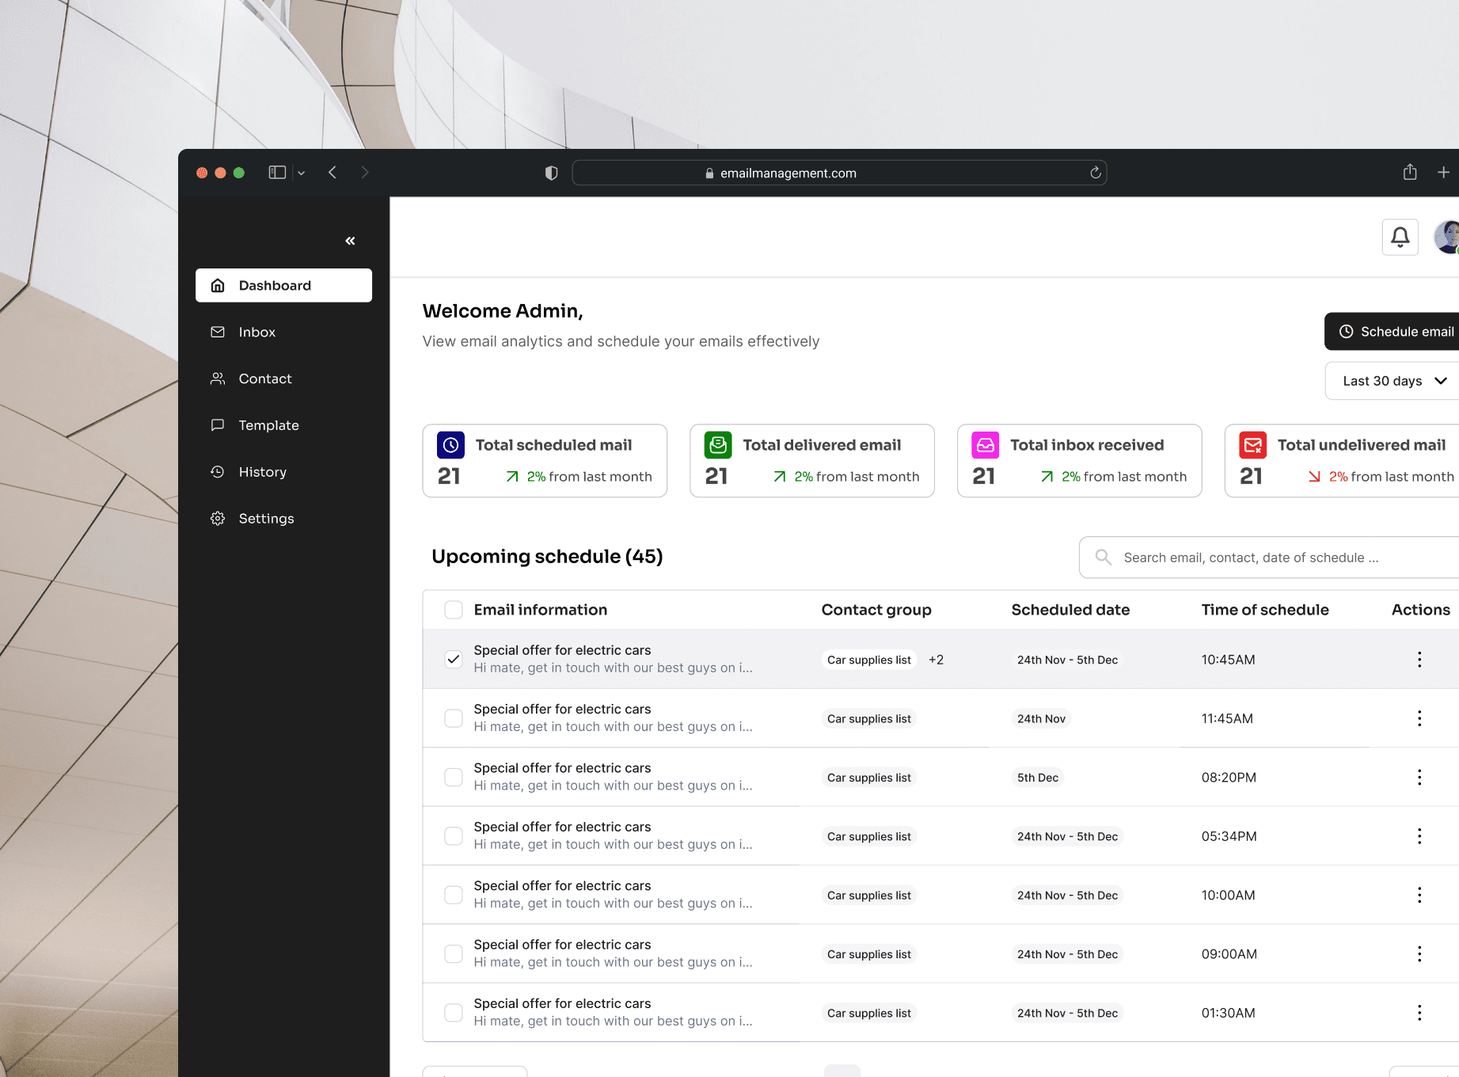Expand the Last 30 days dropdown
This screenshot has width=1459, height=1077.
(1393, 381)
